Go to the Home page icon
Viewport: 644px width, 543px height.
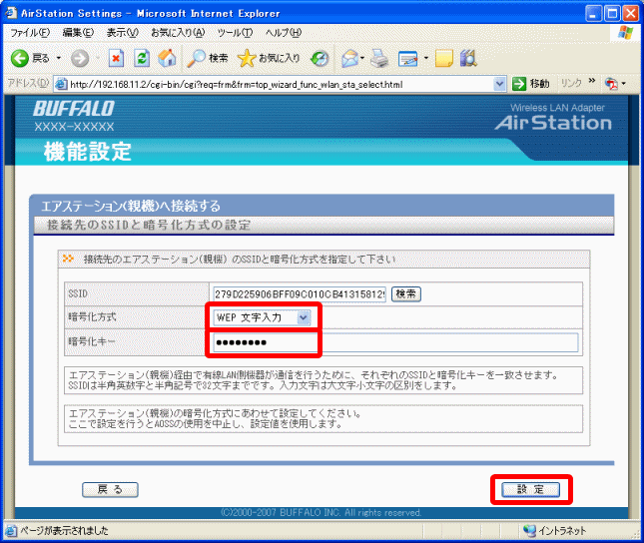point(167,58)
